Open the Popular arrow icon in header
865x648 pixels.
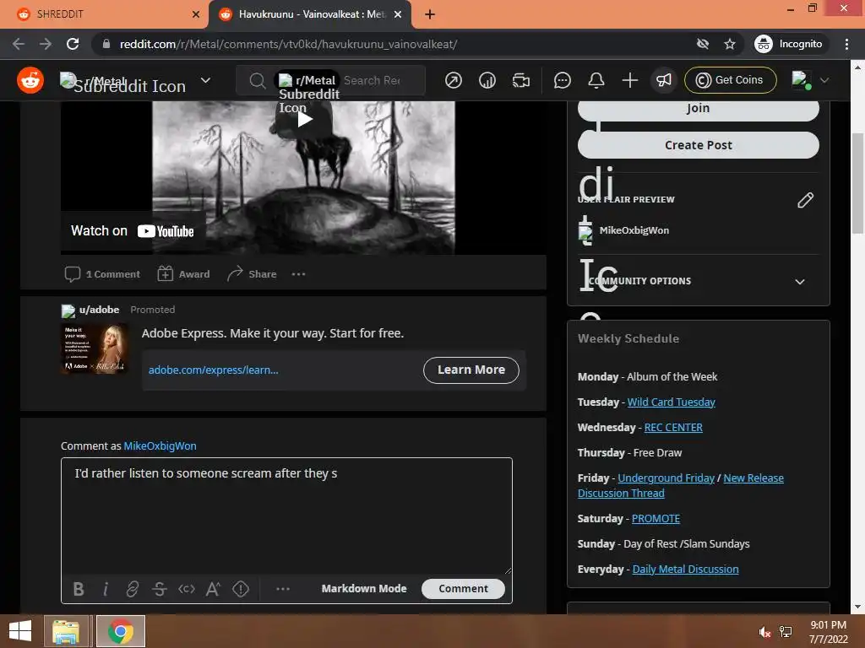pyautogui.click(x=454, y=80)
